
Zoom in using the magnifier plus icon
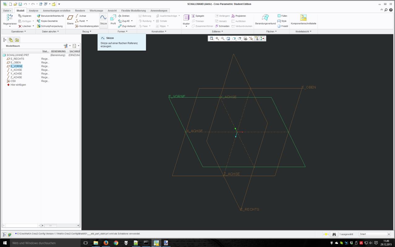217,39
